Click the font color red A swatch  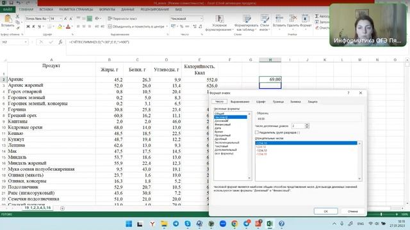[69, 26]
